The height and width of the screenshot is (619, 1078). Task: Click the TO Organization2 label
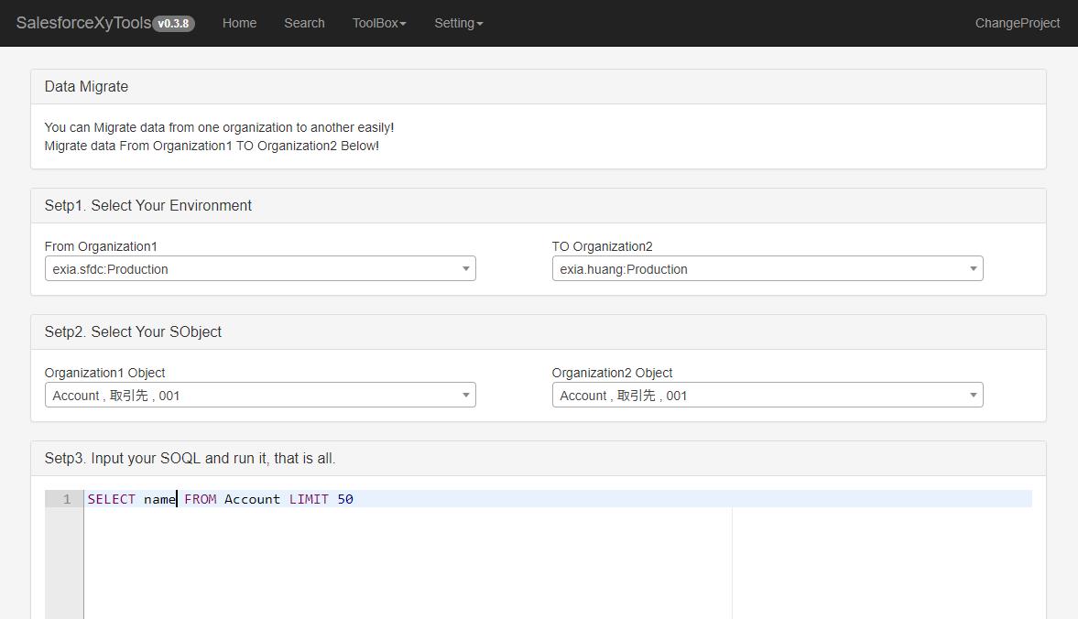pyautogui.click(x=603, y=246)
